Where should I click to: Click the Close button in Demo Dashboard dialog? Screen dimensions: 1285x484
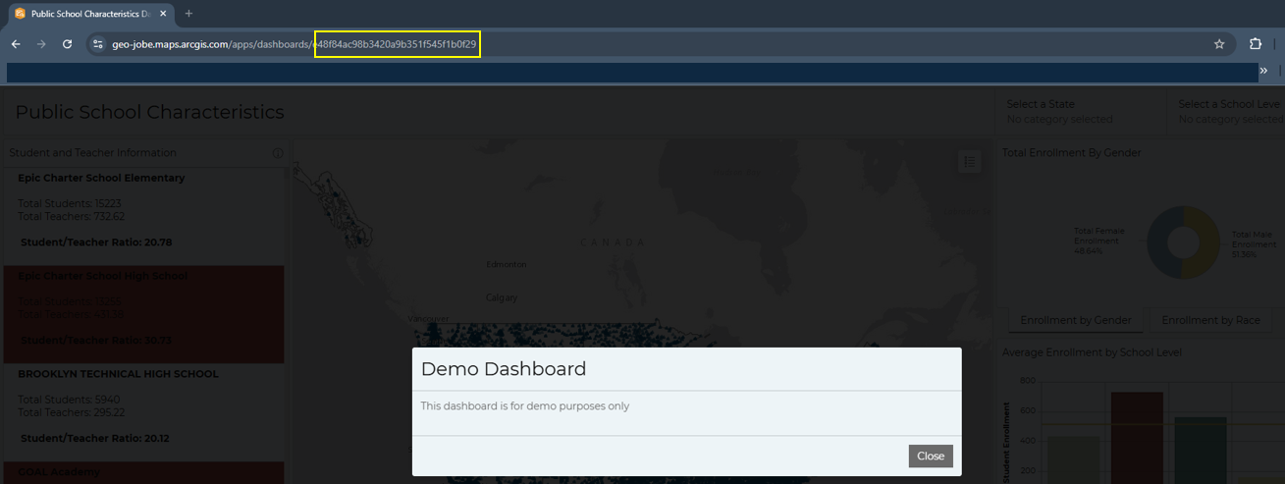tap(930, 456)
